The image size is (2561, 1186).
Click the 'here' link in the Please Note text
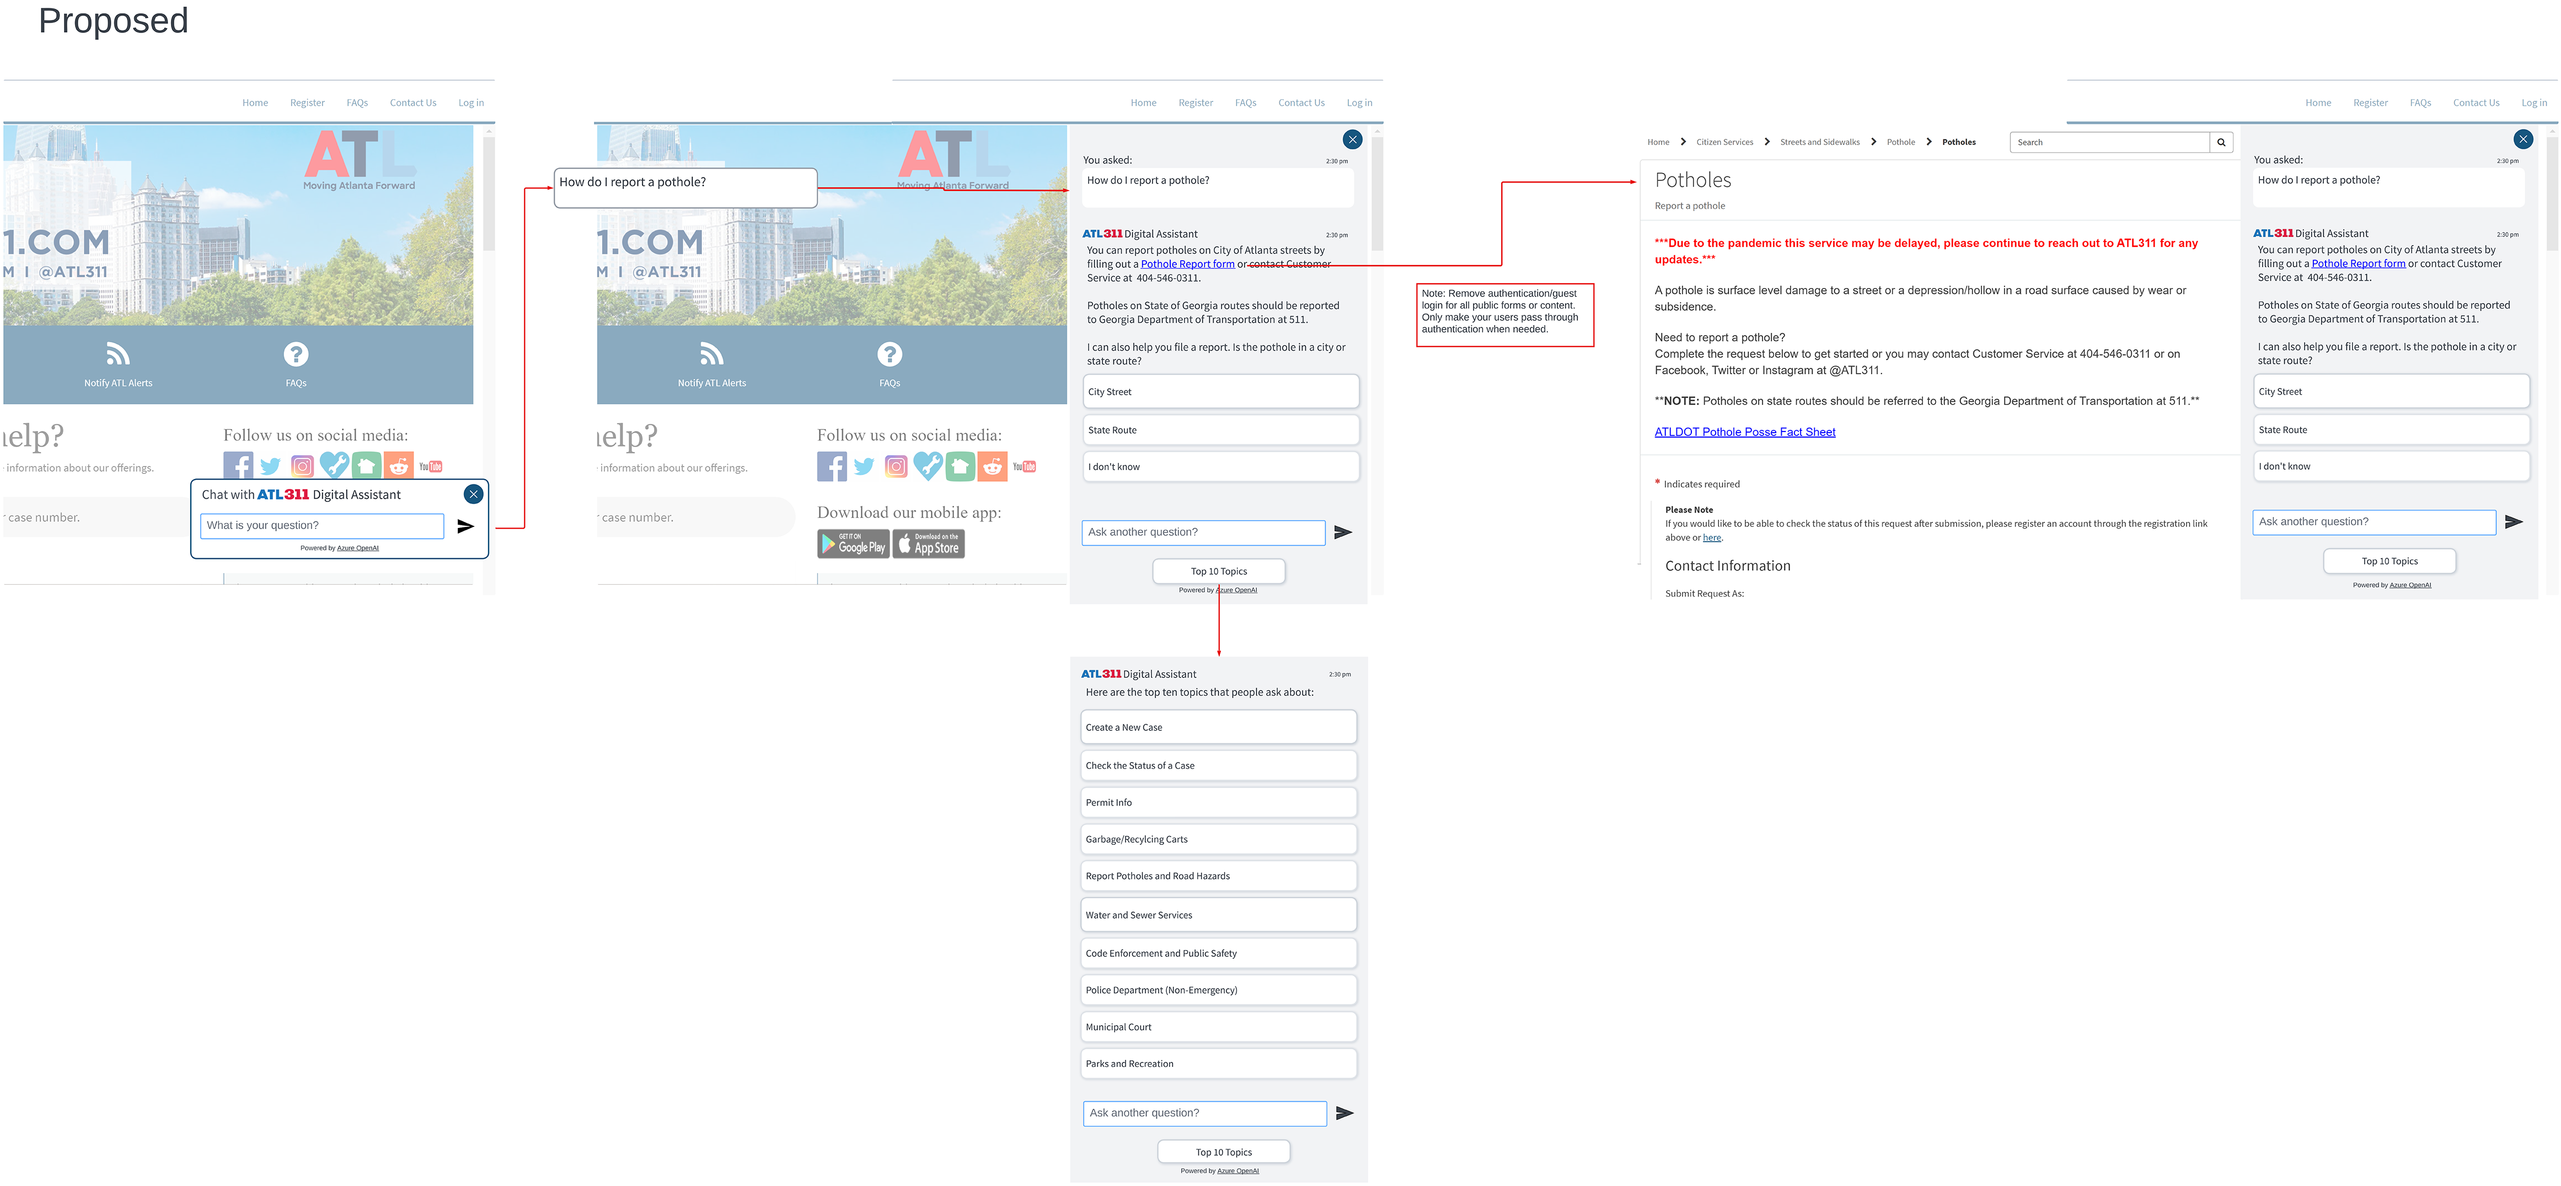tap(1712, 537)
